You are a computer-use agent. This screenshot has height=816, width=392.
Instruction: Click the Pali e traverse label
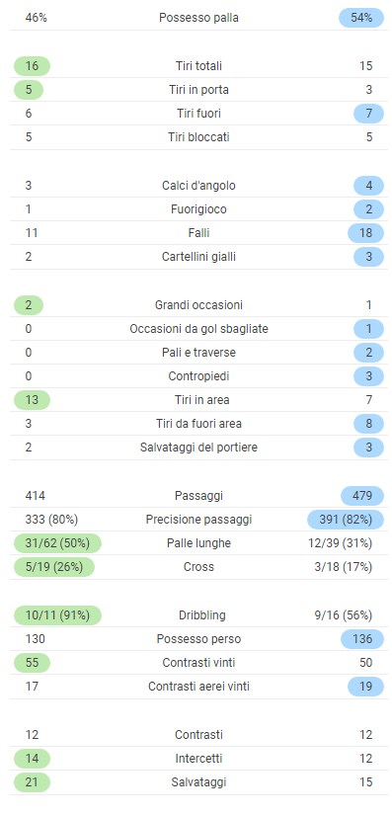(x=198, y=353)
